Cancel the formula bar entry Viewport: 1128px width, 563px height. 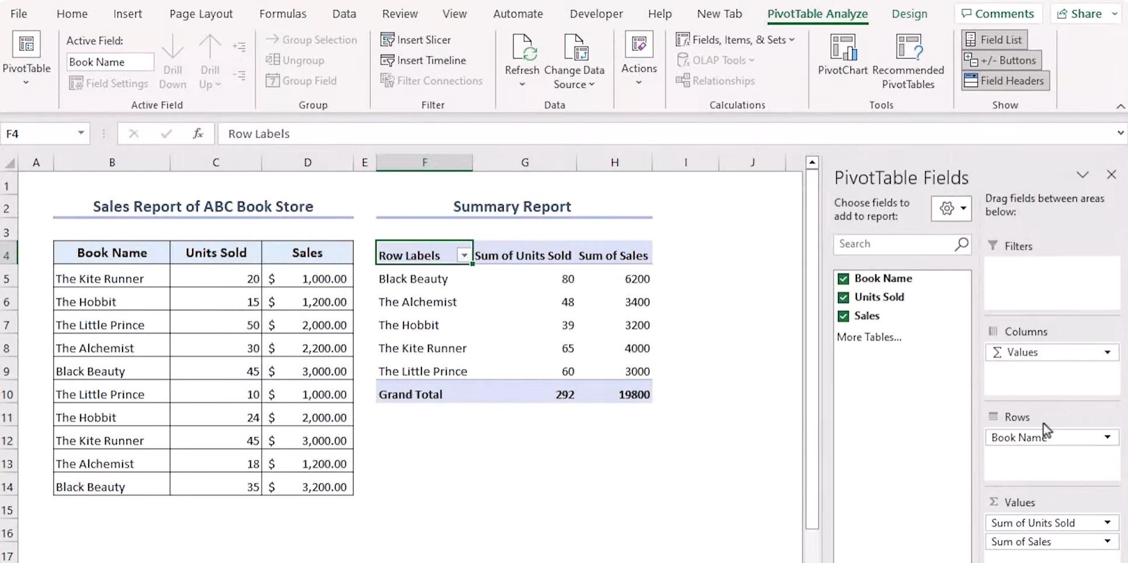pyautogui.click(x=134, y=134)
